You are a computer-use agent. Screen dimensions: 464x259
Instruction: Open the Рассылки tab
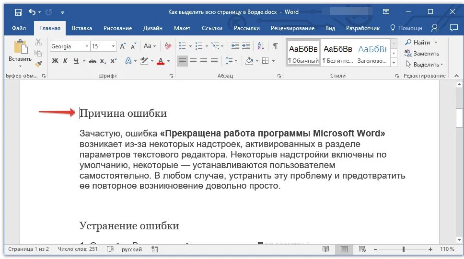click(x=246, y=28)
